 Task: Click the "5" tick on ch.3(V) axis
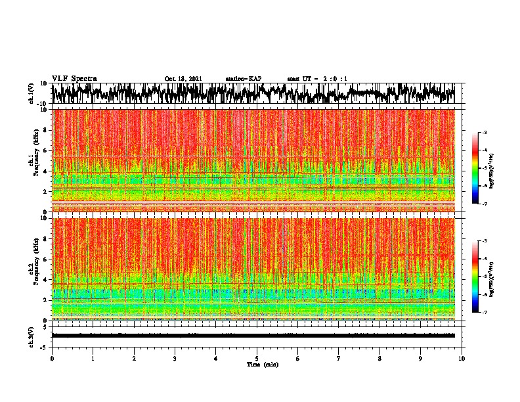tap(45, 327)
